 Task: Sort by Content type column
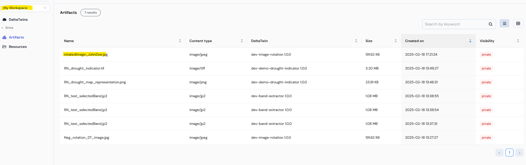pos(242,41)
